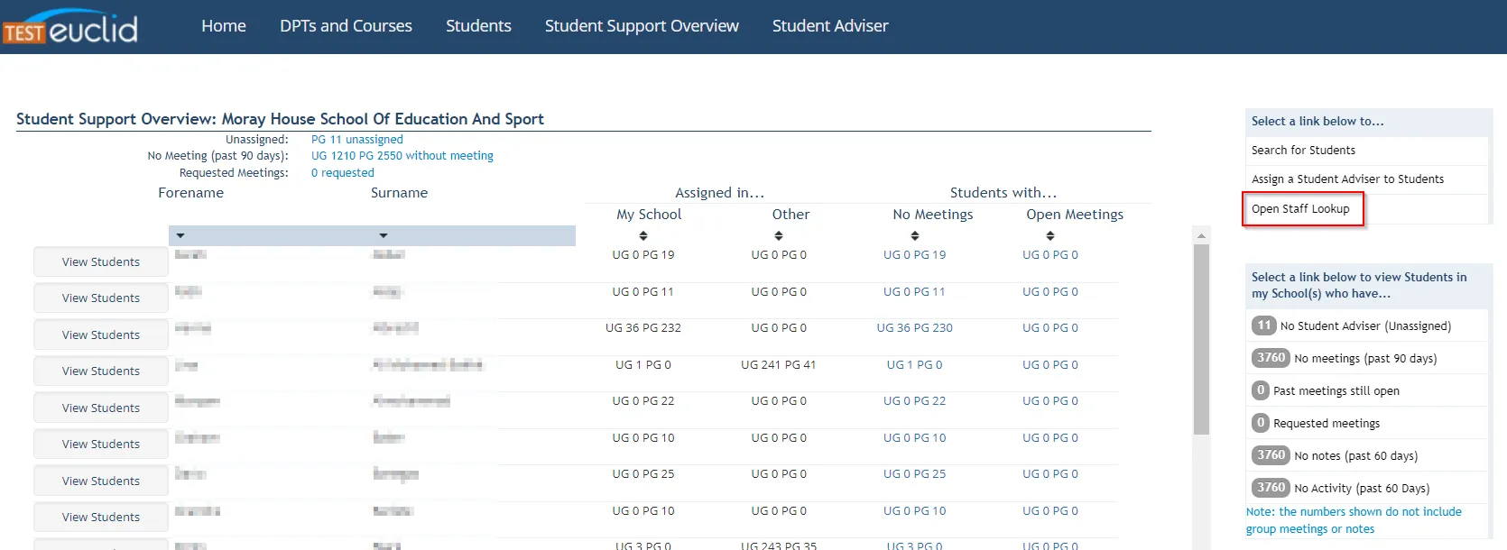Click the 3760 badge beside No Activity
This screenshot has width=1507, height=550.
pyautogui.click(x=1271, y=488)
